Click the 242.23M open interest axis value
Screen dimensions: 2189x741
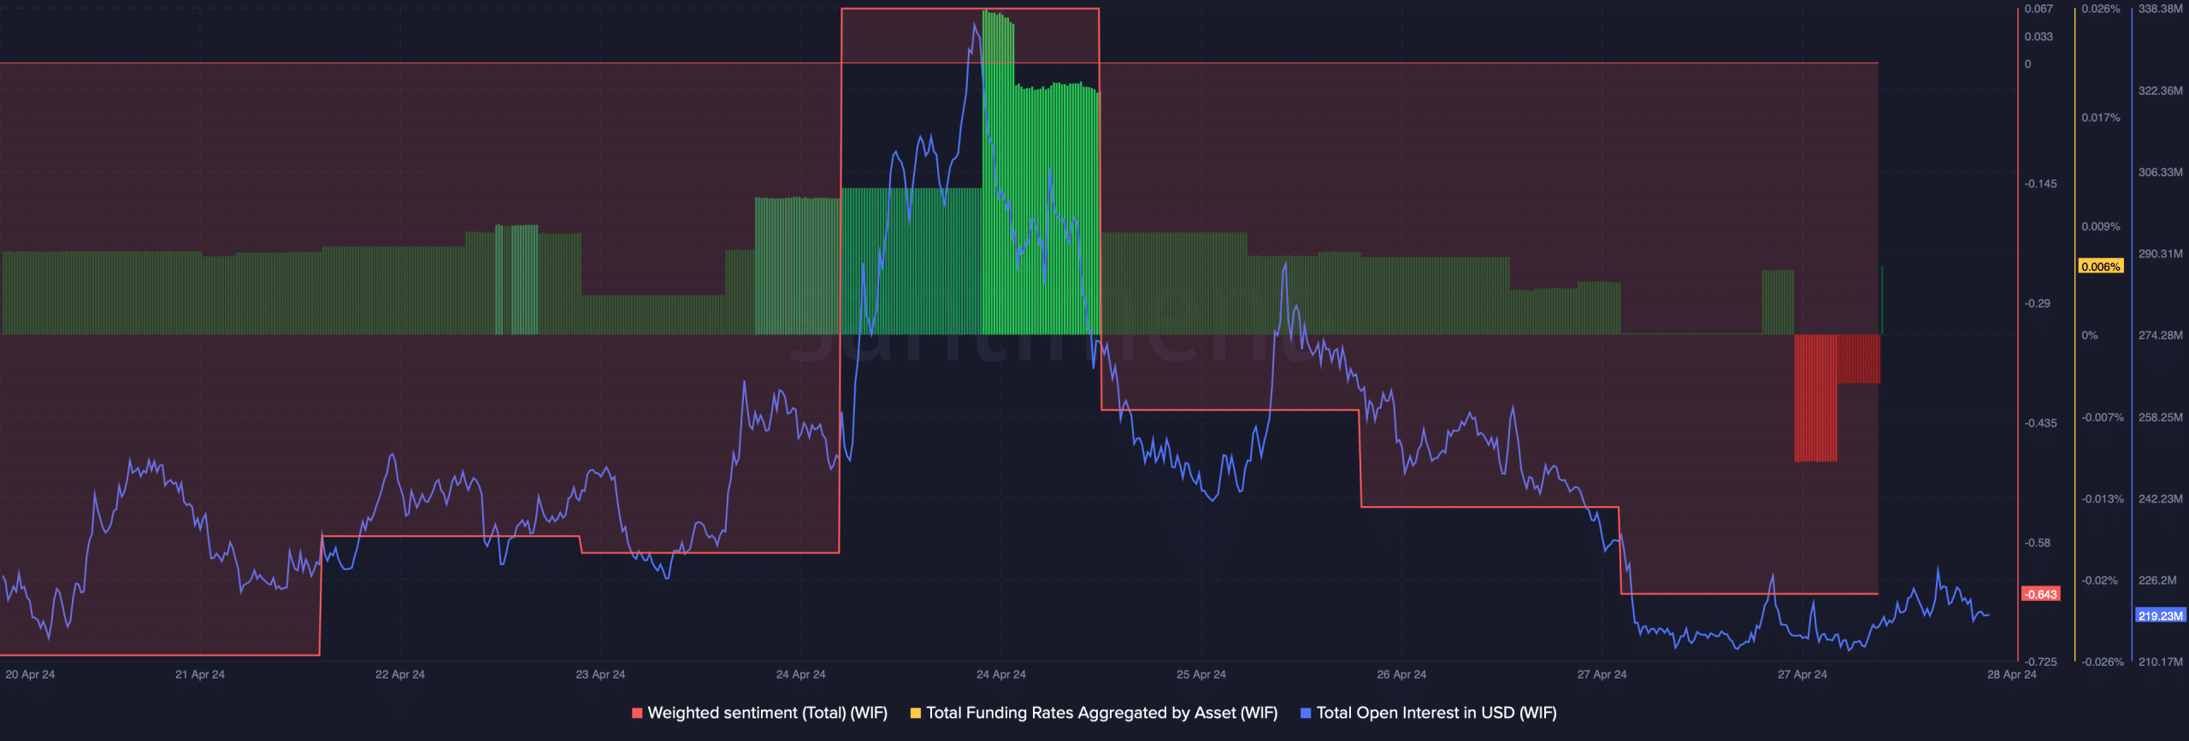(2161, 498)
